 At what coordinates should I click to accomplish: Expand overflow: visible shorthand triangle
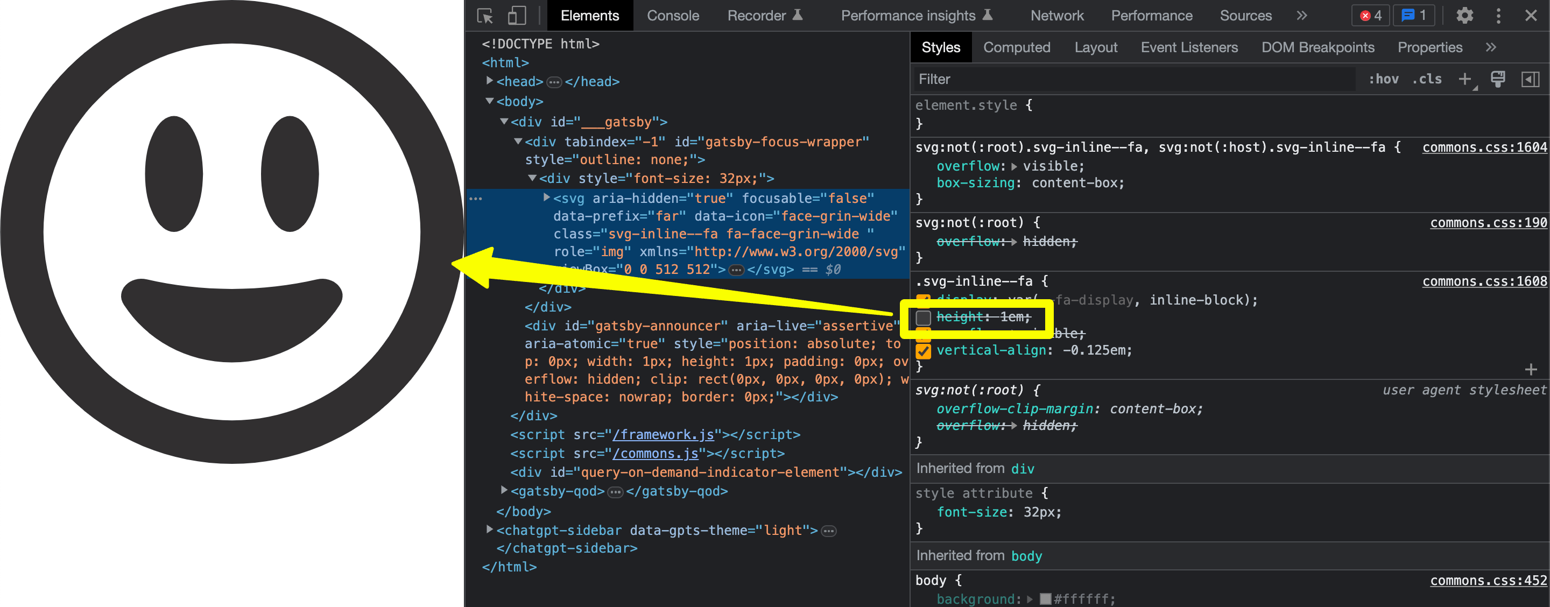tap(1014, 167)
